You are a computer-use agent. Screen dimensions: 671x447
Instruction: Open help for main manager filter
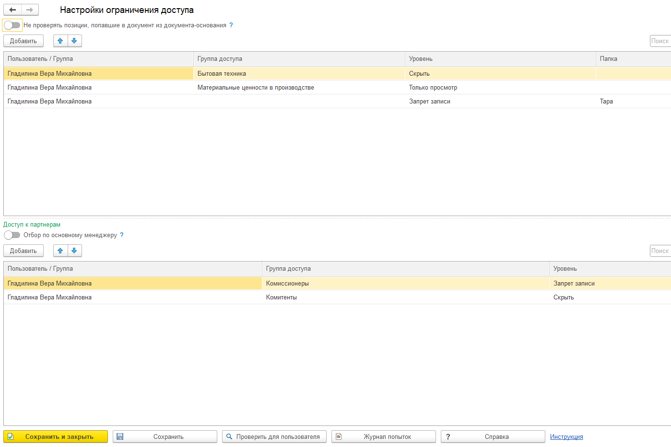pos(122,235)
